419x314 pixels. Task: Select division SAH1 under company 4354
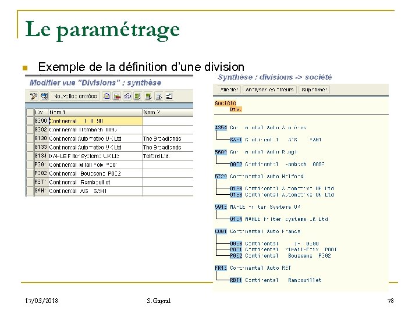click(x=236, y=140)
